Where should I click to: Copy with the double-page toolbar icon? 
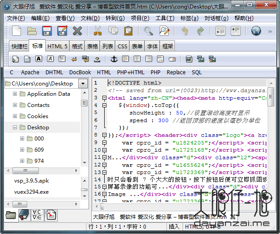[113, 30]
